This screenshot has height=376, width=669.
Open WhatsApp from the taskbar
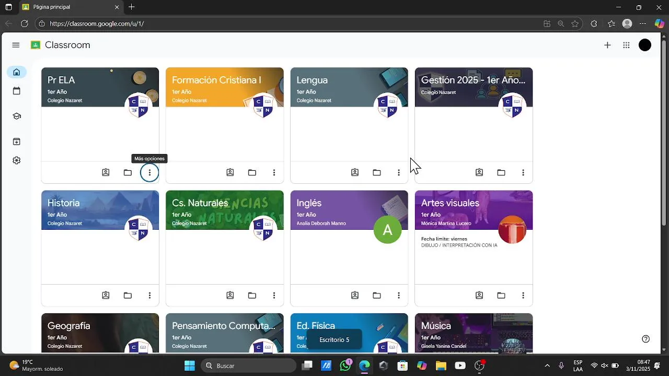click(346, 366)
